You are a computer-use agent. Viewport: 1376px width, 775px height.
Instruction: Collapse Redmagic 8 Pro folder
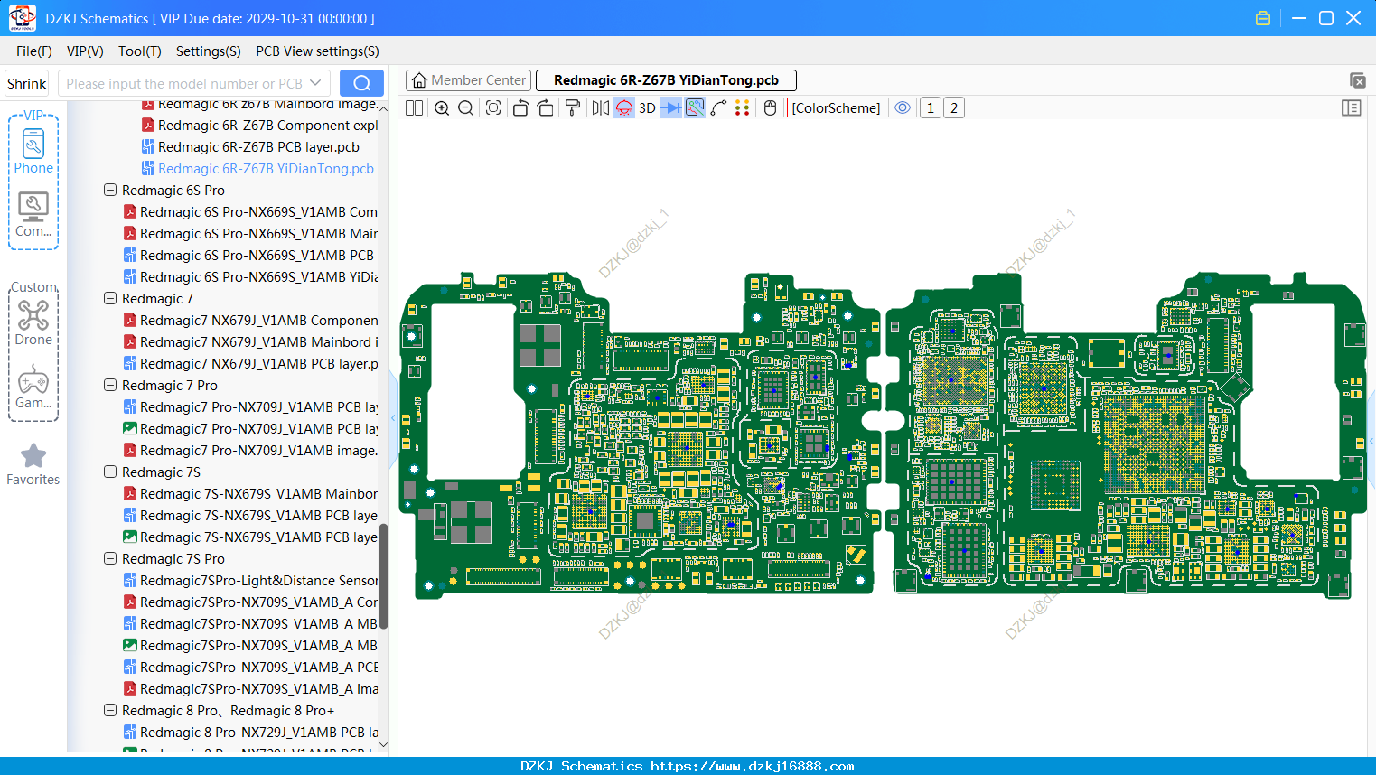110,711
